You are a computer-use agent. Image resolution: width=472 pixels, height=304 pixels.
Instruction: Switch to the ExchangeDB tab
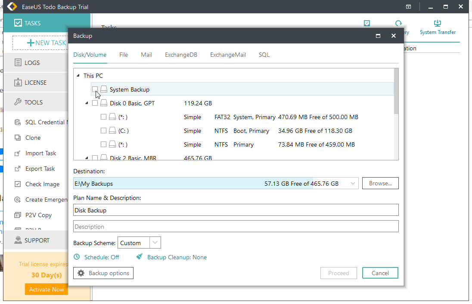(x=181, y=55)
